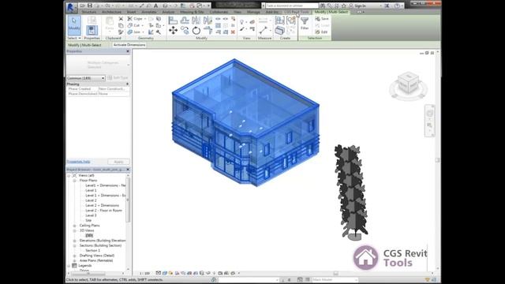The width and height of the screenshot is (505, 284).
Task: Click the Save icon in quick access toolbar
Action: point(90,6)
